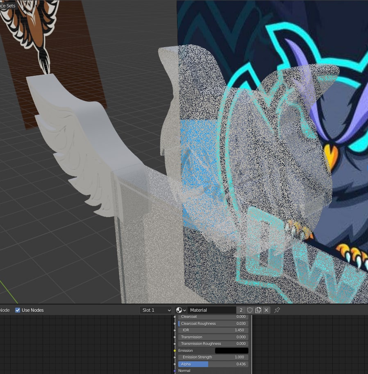
Task: Click the Emission label text
Action: pos(185,351)
